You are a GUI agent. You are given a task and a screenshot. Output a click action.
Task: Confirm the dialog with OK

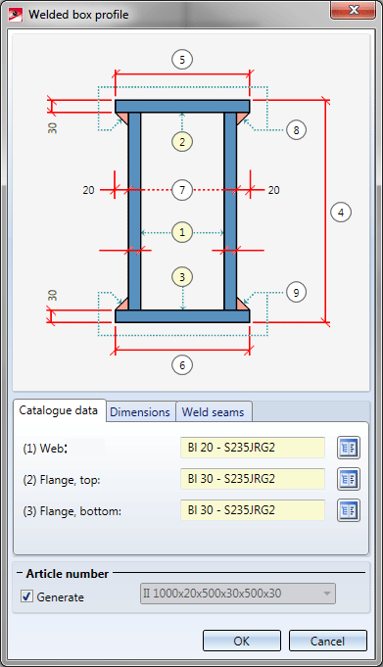pyautogui.click(x=242, y=641)
